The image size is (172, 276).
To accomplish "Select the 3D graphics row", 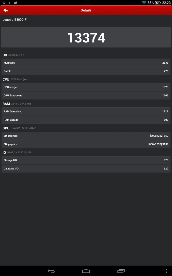I will 86,144.
